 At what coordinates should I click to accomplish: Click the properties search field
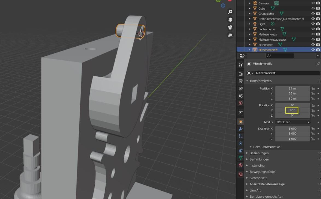point(280,56)
